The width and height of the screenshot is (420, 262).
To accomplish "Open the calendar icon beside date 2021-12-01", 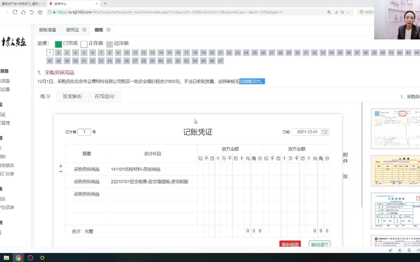I will [x=324, y=132].
